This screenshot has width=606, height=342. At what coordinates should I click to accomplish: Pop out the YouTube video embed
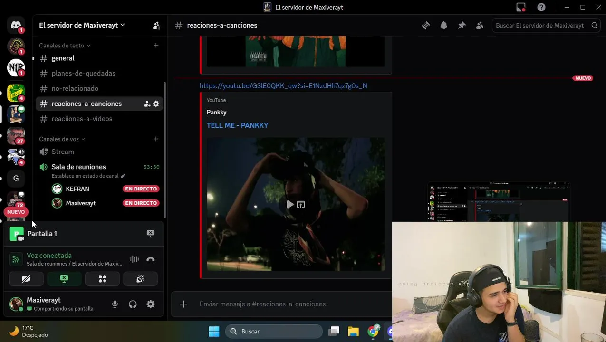[301, 205]
